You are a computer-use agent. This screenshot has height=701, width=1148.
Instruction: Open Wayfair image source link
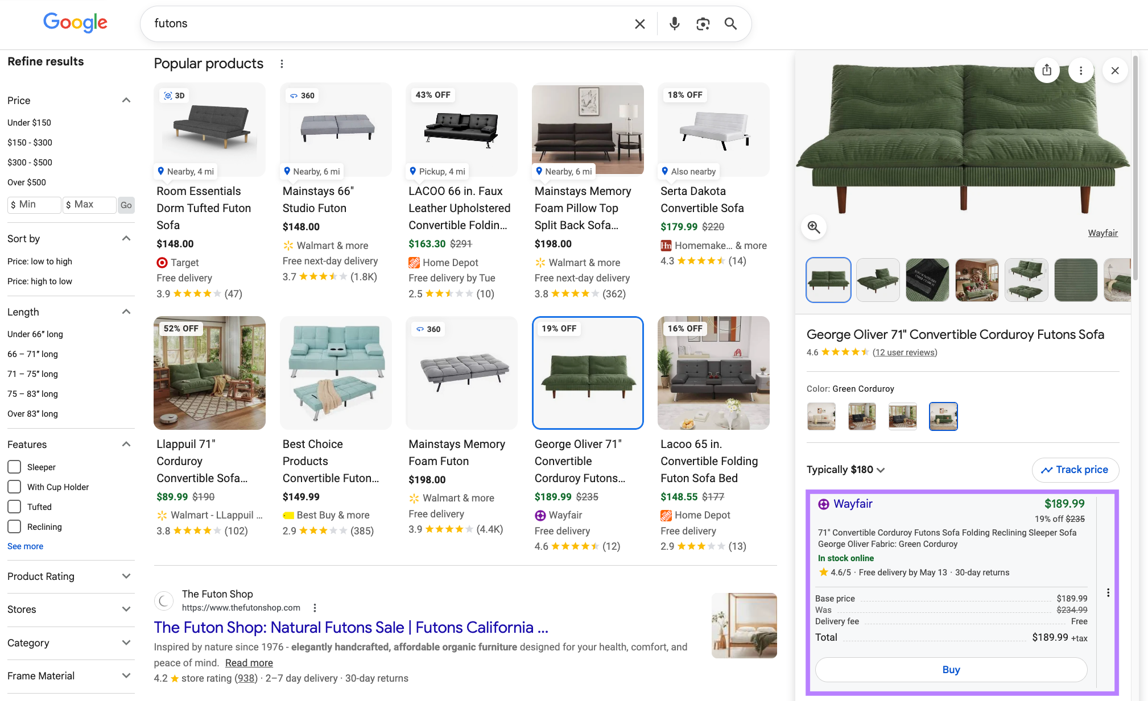tap(1102, 233)
